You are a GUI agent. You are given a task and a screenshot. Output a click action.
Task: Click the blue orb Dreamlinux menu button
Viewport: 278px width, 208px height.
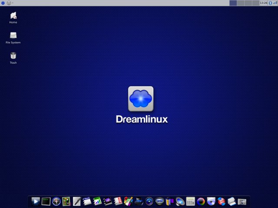pos(3,3)
